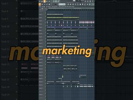The height and width of the screenshot is (100, 133).
Task: Select the short clip on Track 22
Action: pos(60,79)
